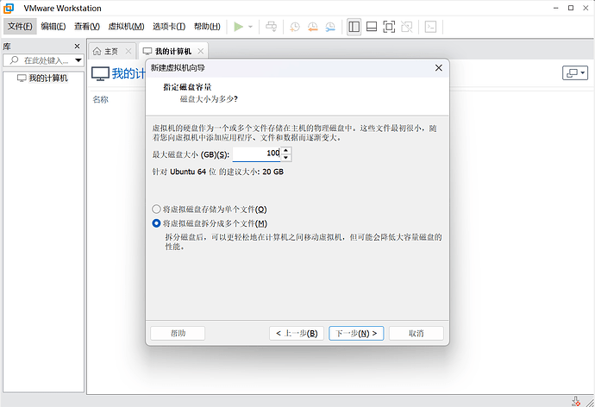The width and height of the screenshot is (595, 407).
Task: Close the 主页 tab
Action: 128,51
